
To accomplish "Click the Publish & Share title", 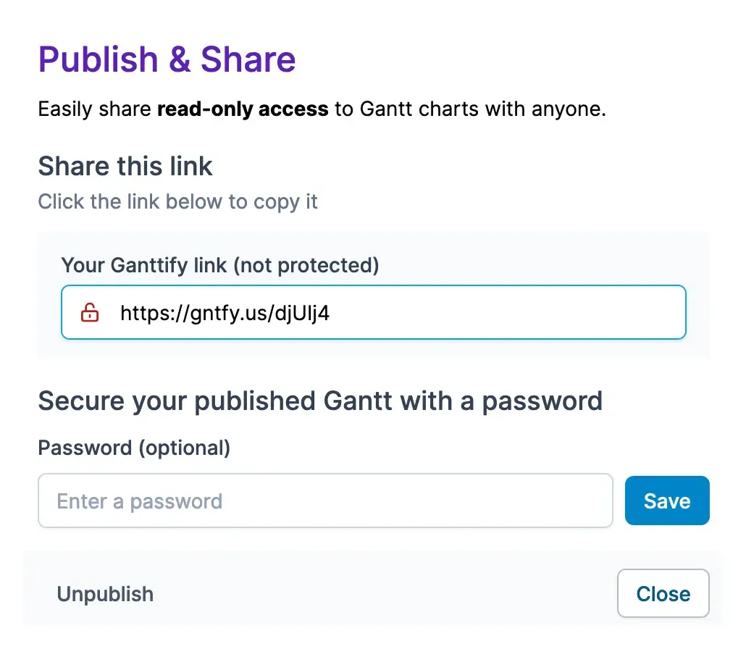I will click(x=167, y=59).
